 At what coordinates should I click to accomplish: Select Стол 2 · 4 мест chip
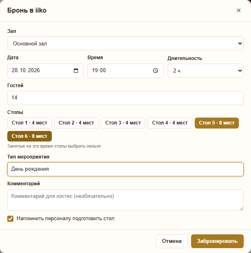[76, 123]
